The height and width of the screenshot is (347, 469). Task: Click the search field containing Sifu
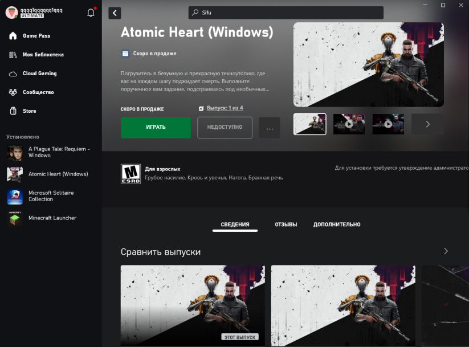pos(286,13)
